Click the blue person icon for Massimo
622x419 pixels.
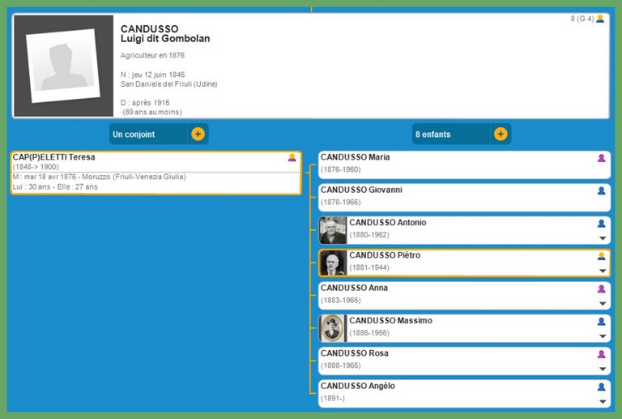601,321
